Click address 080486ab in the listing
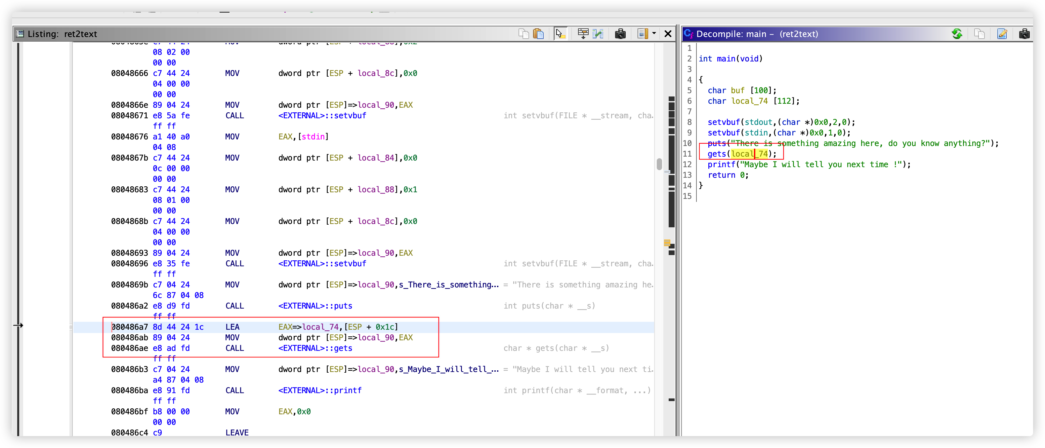 129,337
